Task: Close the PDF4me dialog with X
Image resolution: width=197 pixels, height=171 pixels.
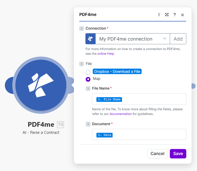Action: pyautogui.click(x=182, y=15)
